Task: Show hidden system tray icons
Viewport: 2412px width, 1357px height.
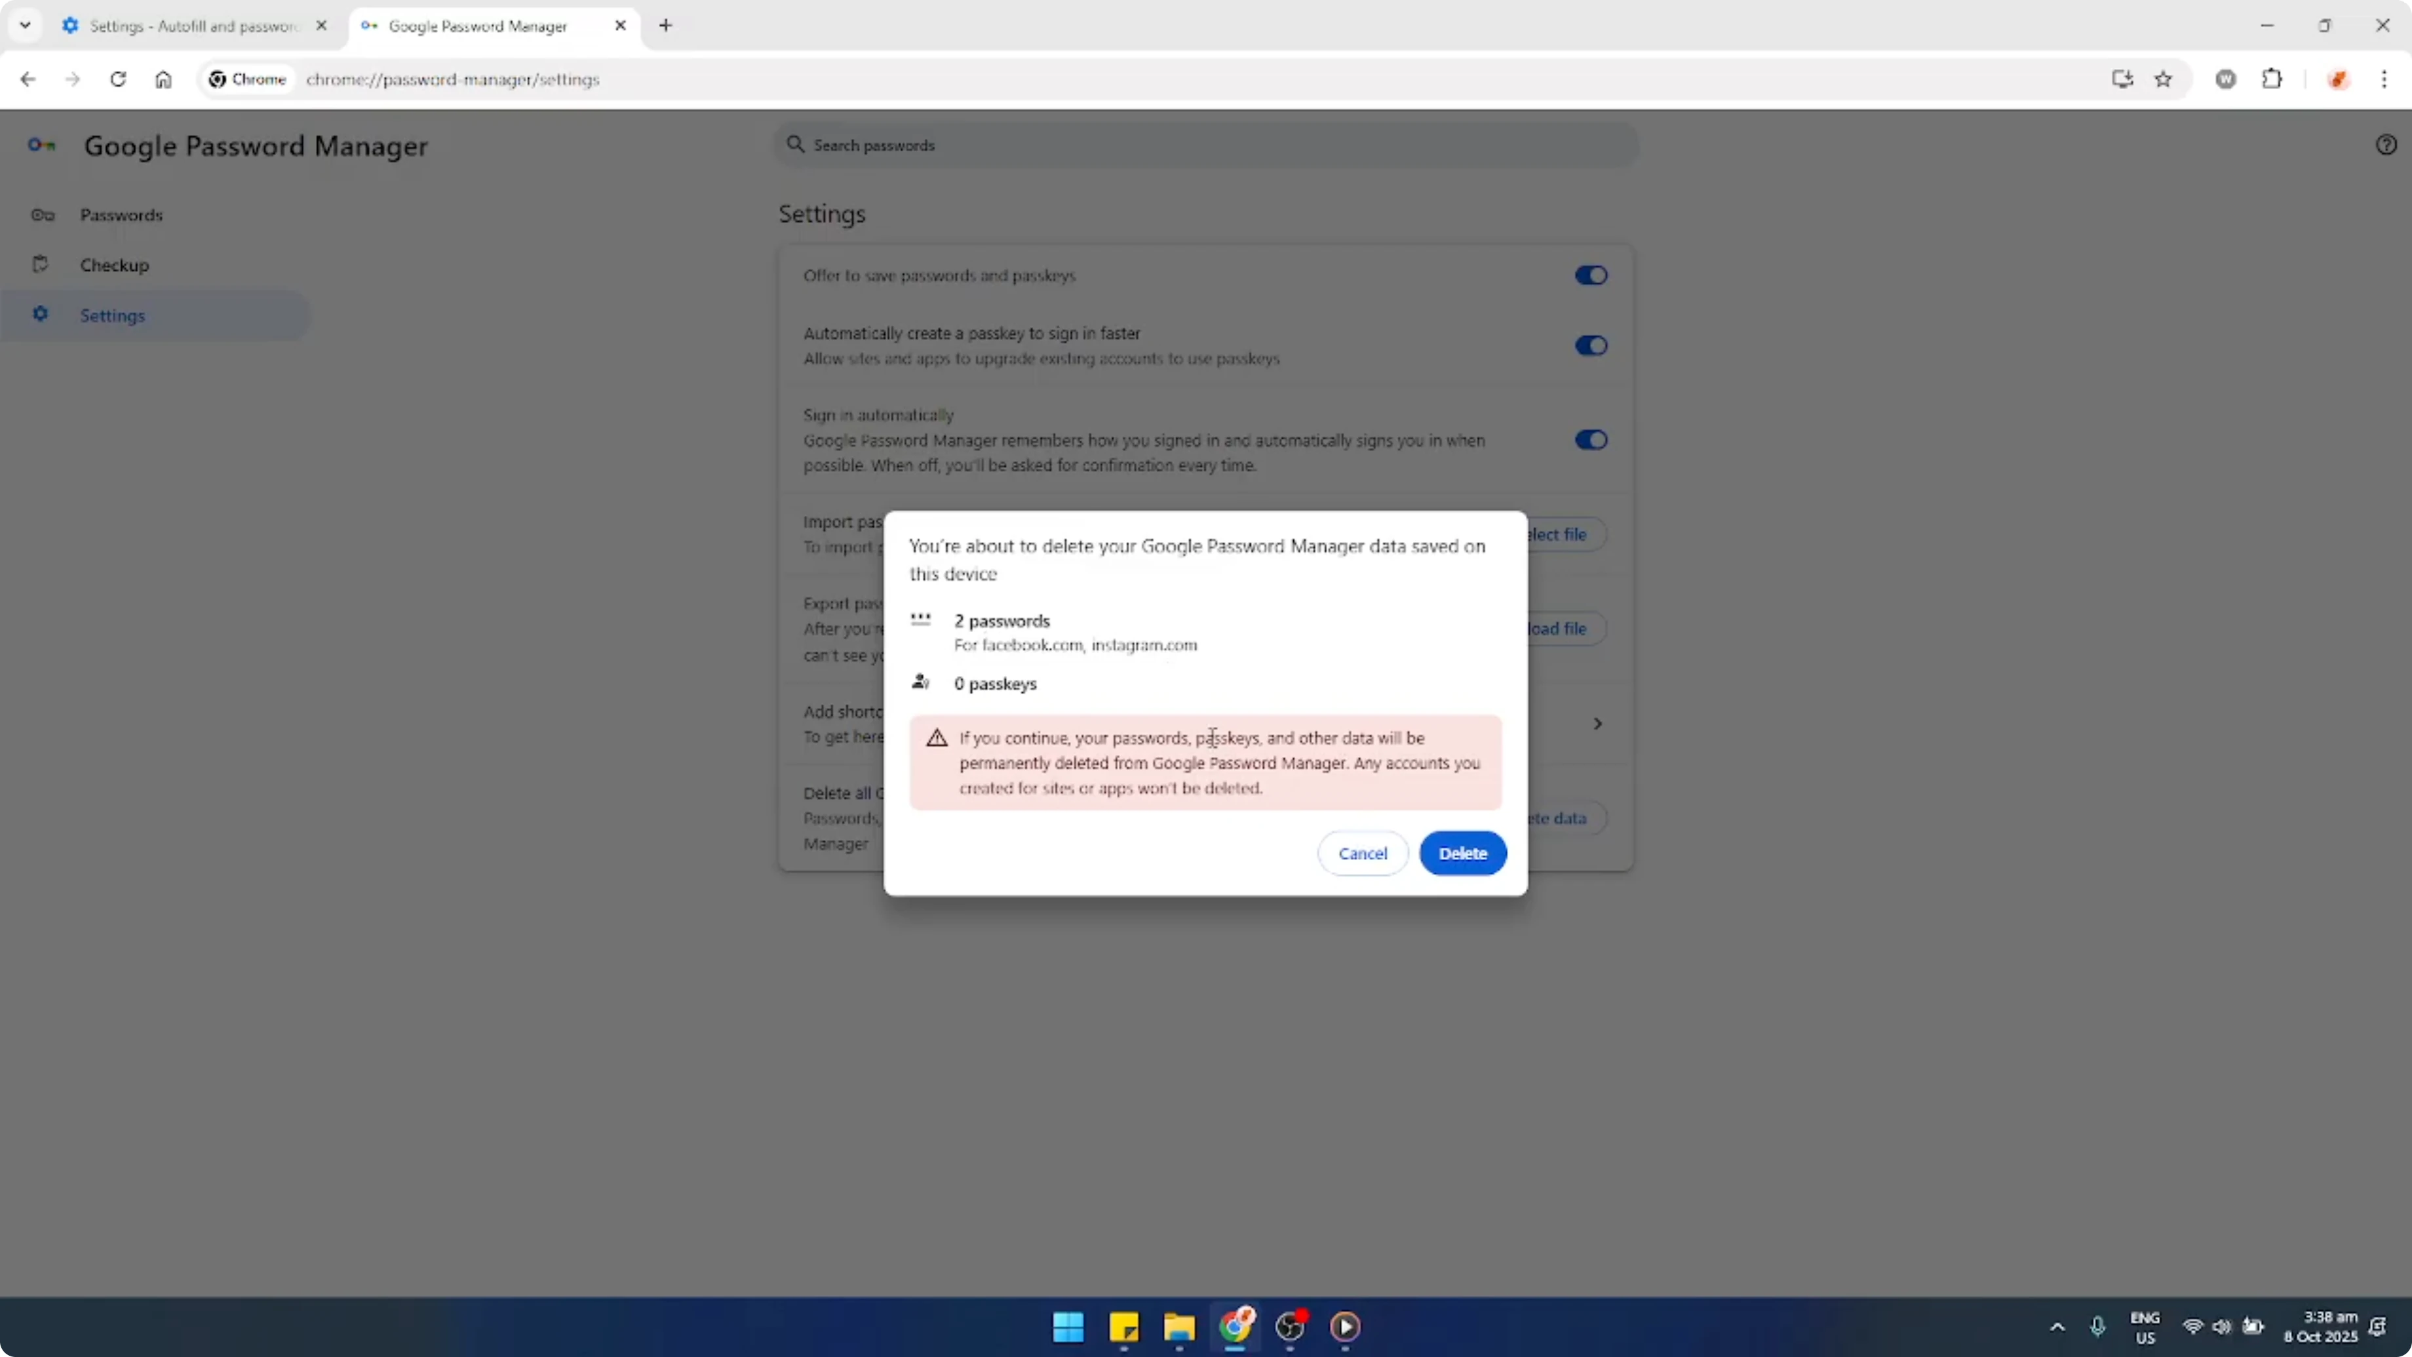Action: pos(2057,1327)
